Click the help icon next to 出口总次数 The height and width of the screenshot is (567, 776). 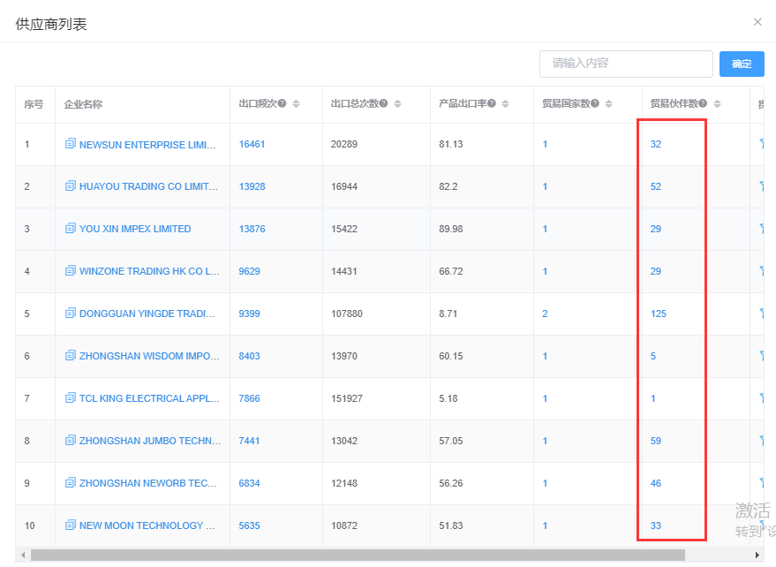383,103
